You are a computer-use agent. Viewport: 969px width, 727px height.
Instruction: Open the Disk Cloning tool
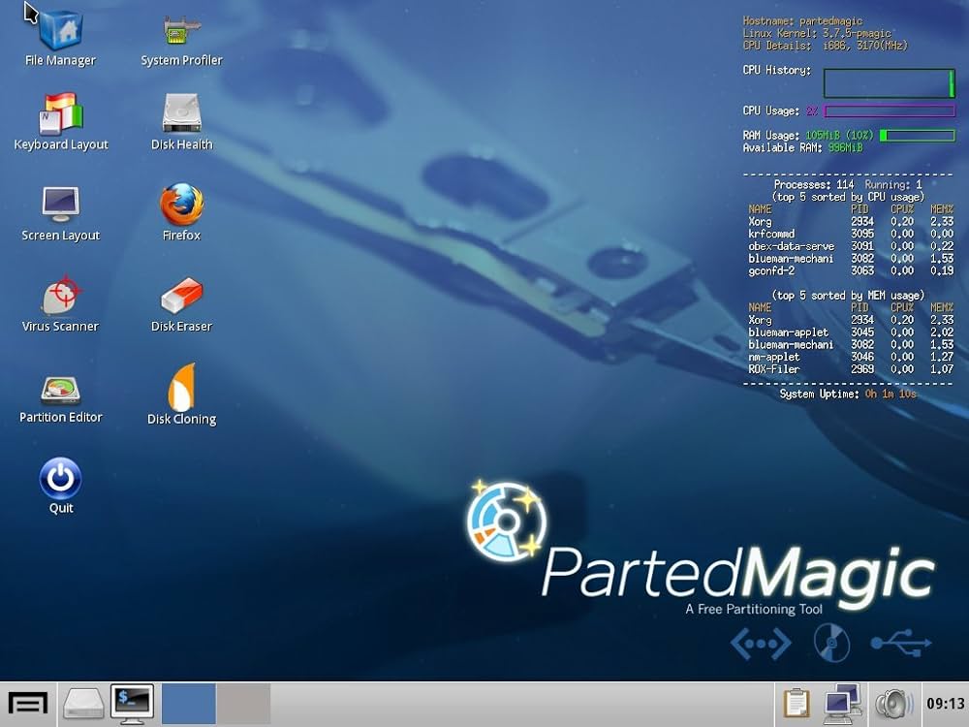point(181,388)
